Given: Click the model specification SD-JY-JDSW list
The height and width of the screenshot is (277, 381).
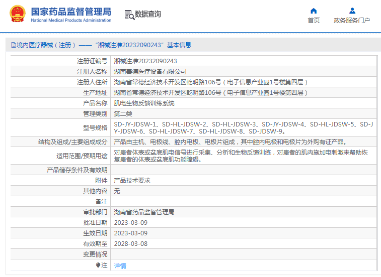Looking at the screenshot, I should 243,128.
